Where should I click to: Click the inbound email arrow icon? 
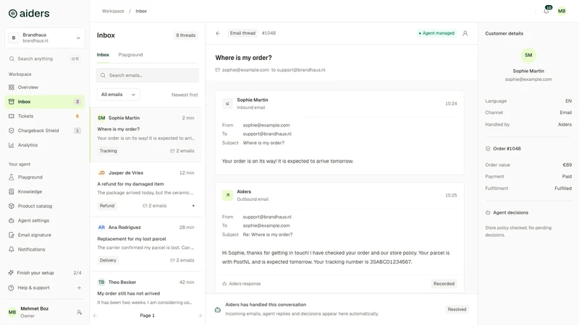227,104
